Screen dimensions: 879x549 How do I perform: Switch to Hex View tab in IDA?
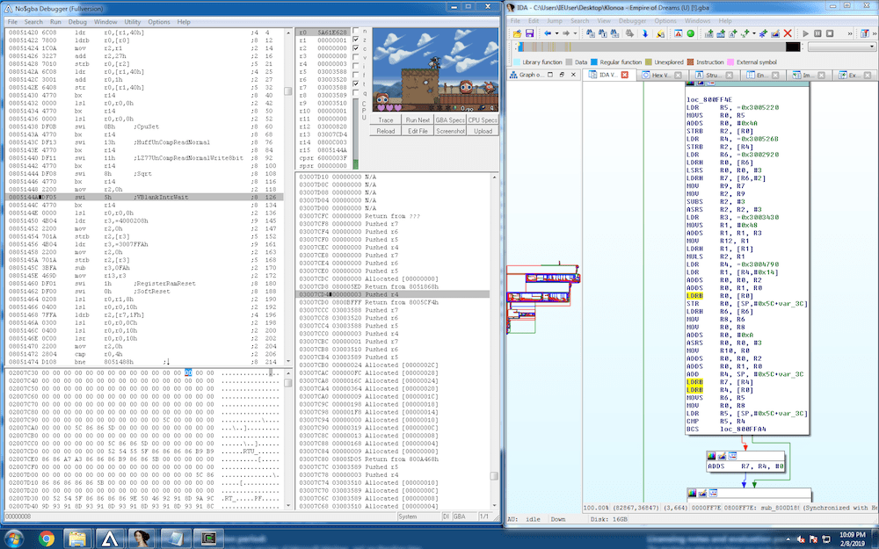coord(661,75)
